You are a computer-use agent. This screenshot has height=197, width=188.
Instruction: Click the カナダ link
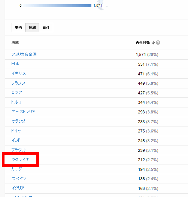[x=16, y=169]
